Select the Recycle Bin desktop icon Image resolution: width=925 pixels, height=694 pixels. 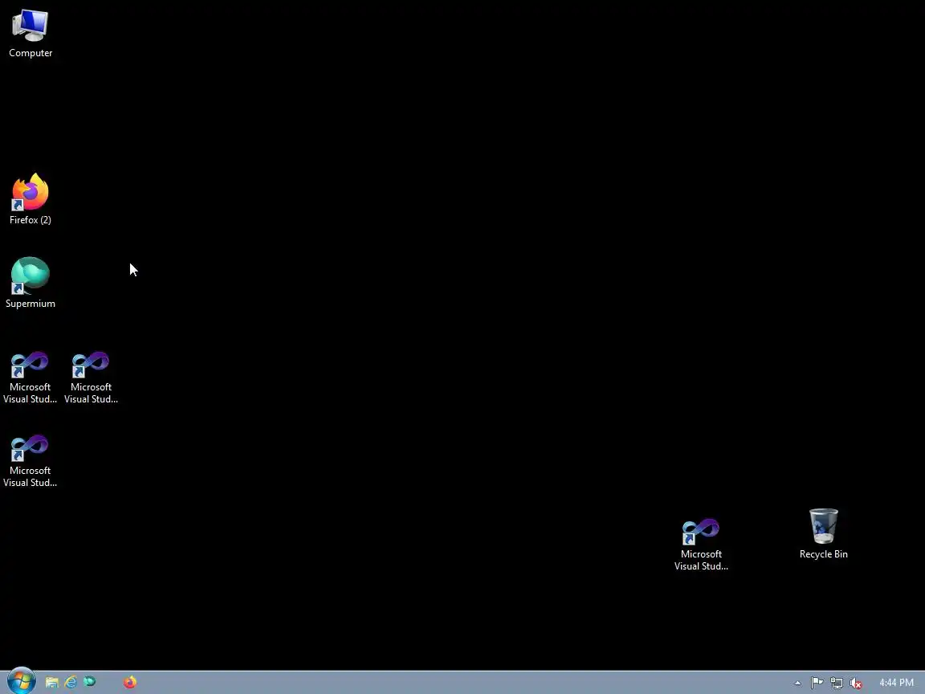[x=823, y=533]
